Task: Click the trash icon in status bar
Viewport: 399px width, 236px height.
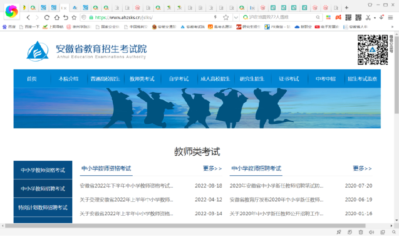Action: (x=361, y=232)
